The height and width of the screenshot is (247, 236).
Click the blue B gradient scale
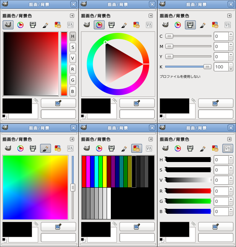click(188, 211)
